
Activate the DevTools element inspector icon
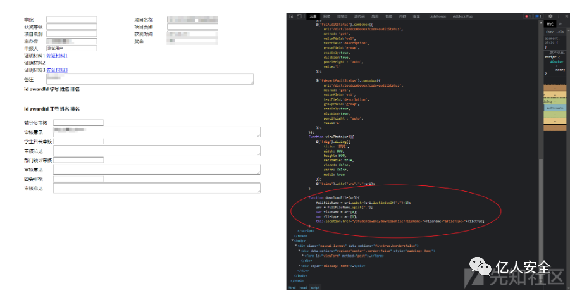(291, 16)
